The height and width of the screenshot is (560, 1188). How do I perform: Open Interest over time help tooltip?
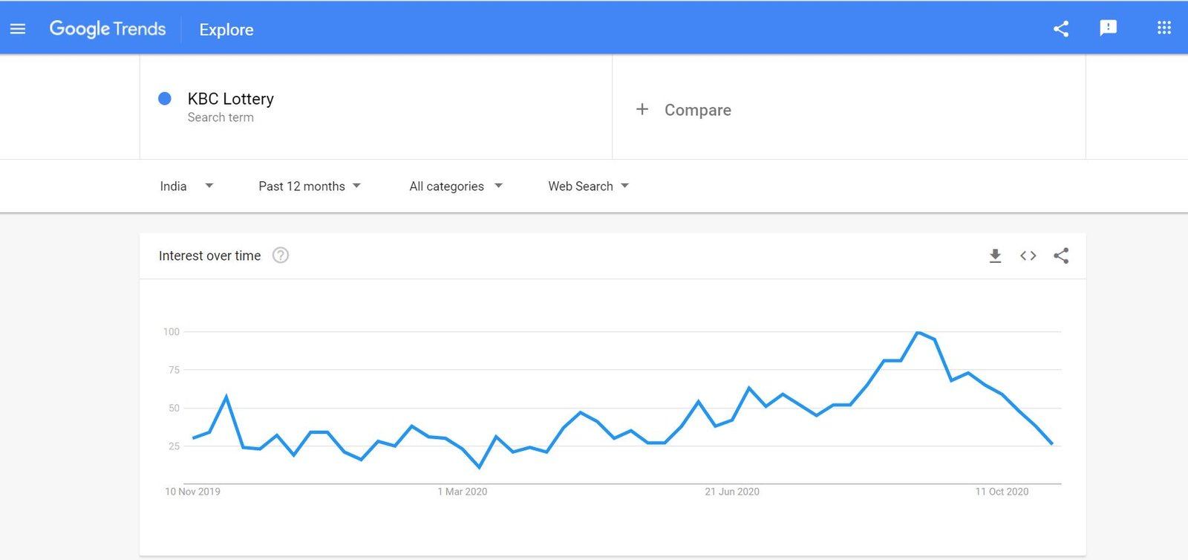(x=280, y=255)
